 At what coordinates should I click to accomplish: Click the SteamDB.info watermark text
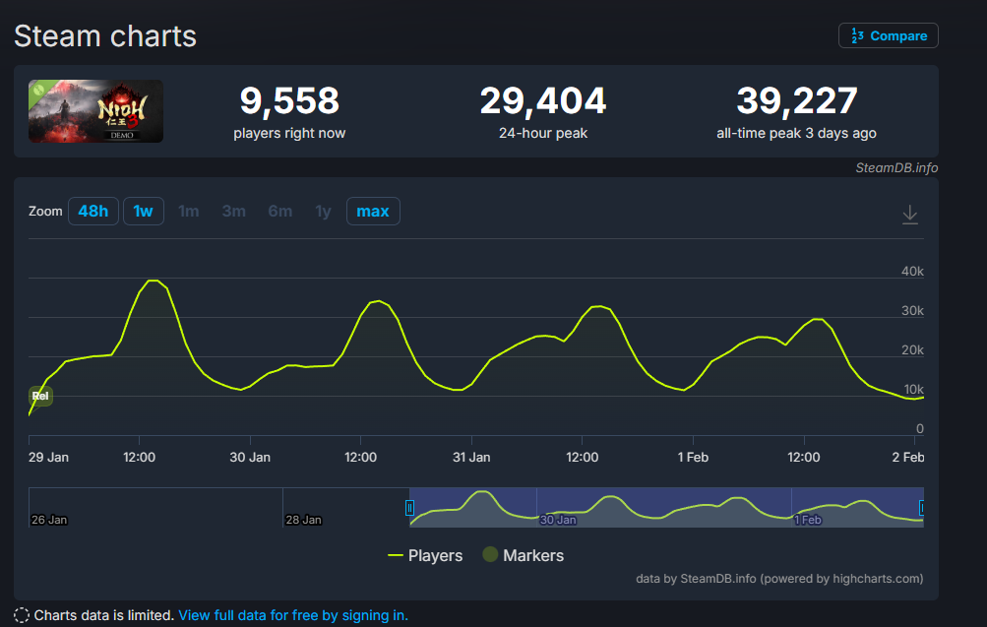coord(897,167)
